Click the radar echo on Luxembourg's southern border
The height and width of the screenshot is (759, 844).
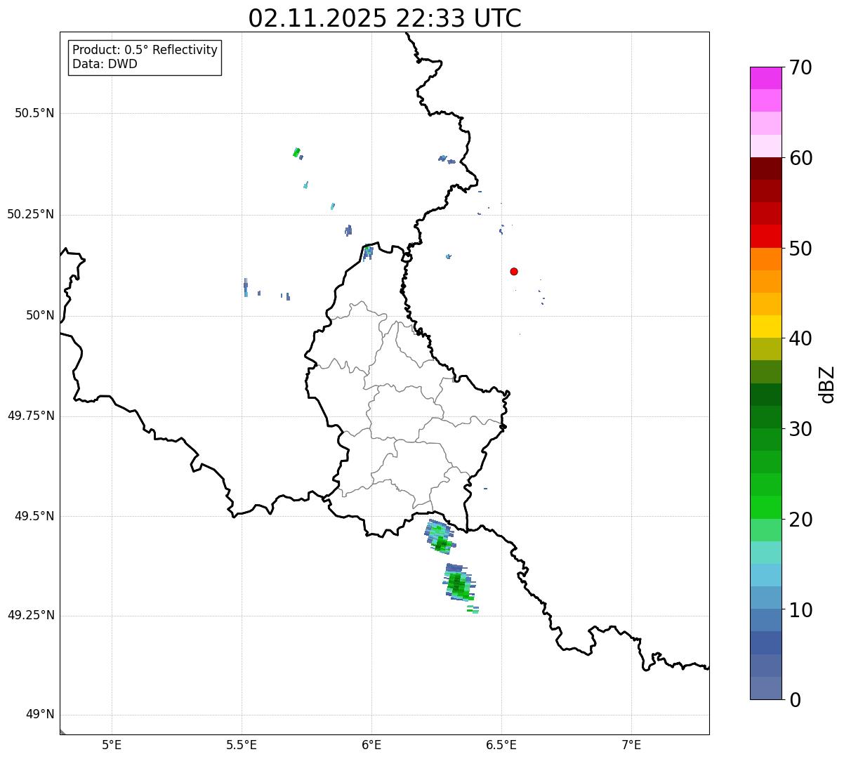(440, 536)
